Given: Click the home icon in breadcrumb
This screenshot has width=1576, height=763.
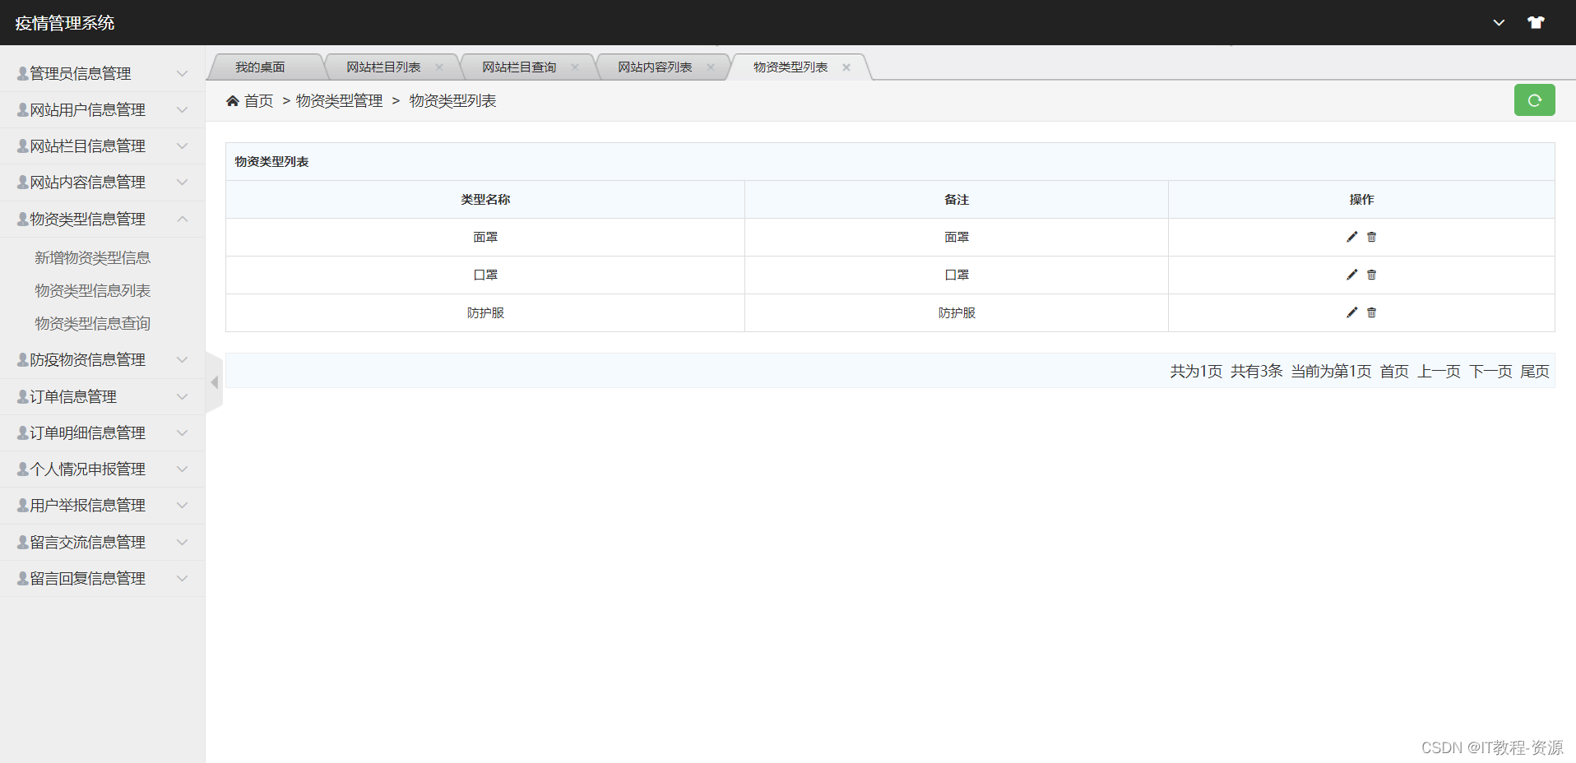Looking at the screenshot, I should pyautogui.click(x=233, y=100).
